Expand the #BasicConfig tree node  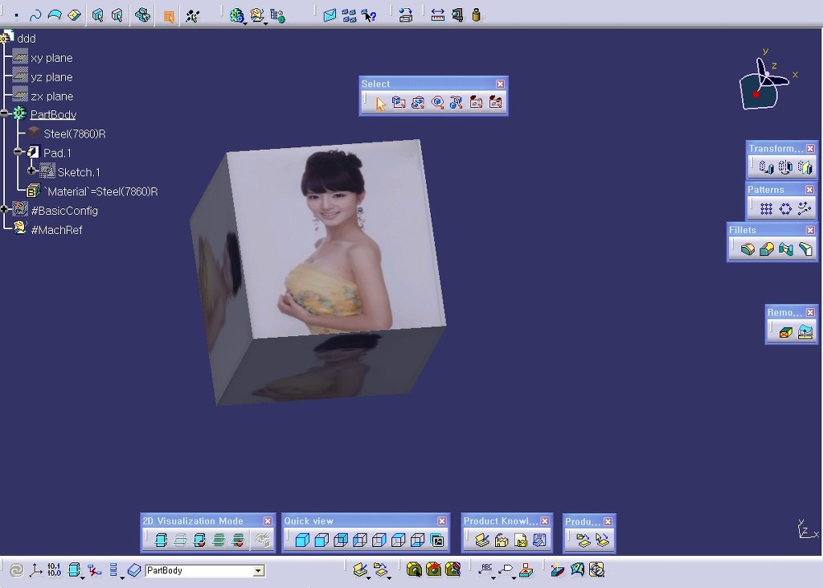click(5, 210)
